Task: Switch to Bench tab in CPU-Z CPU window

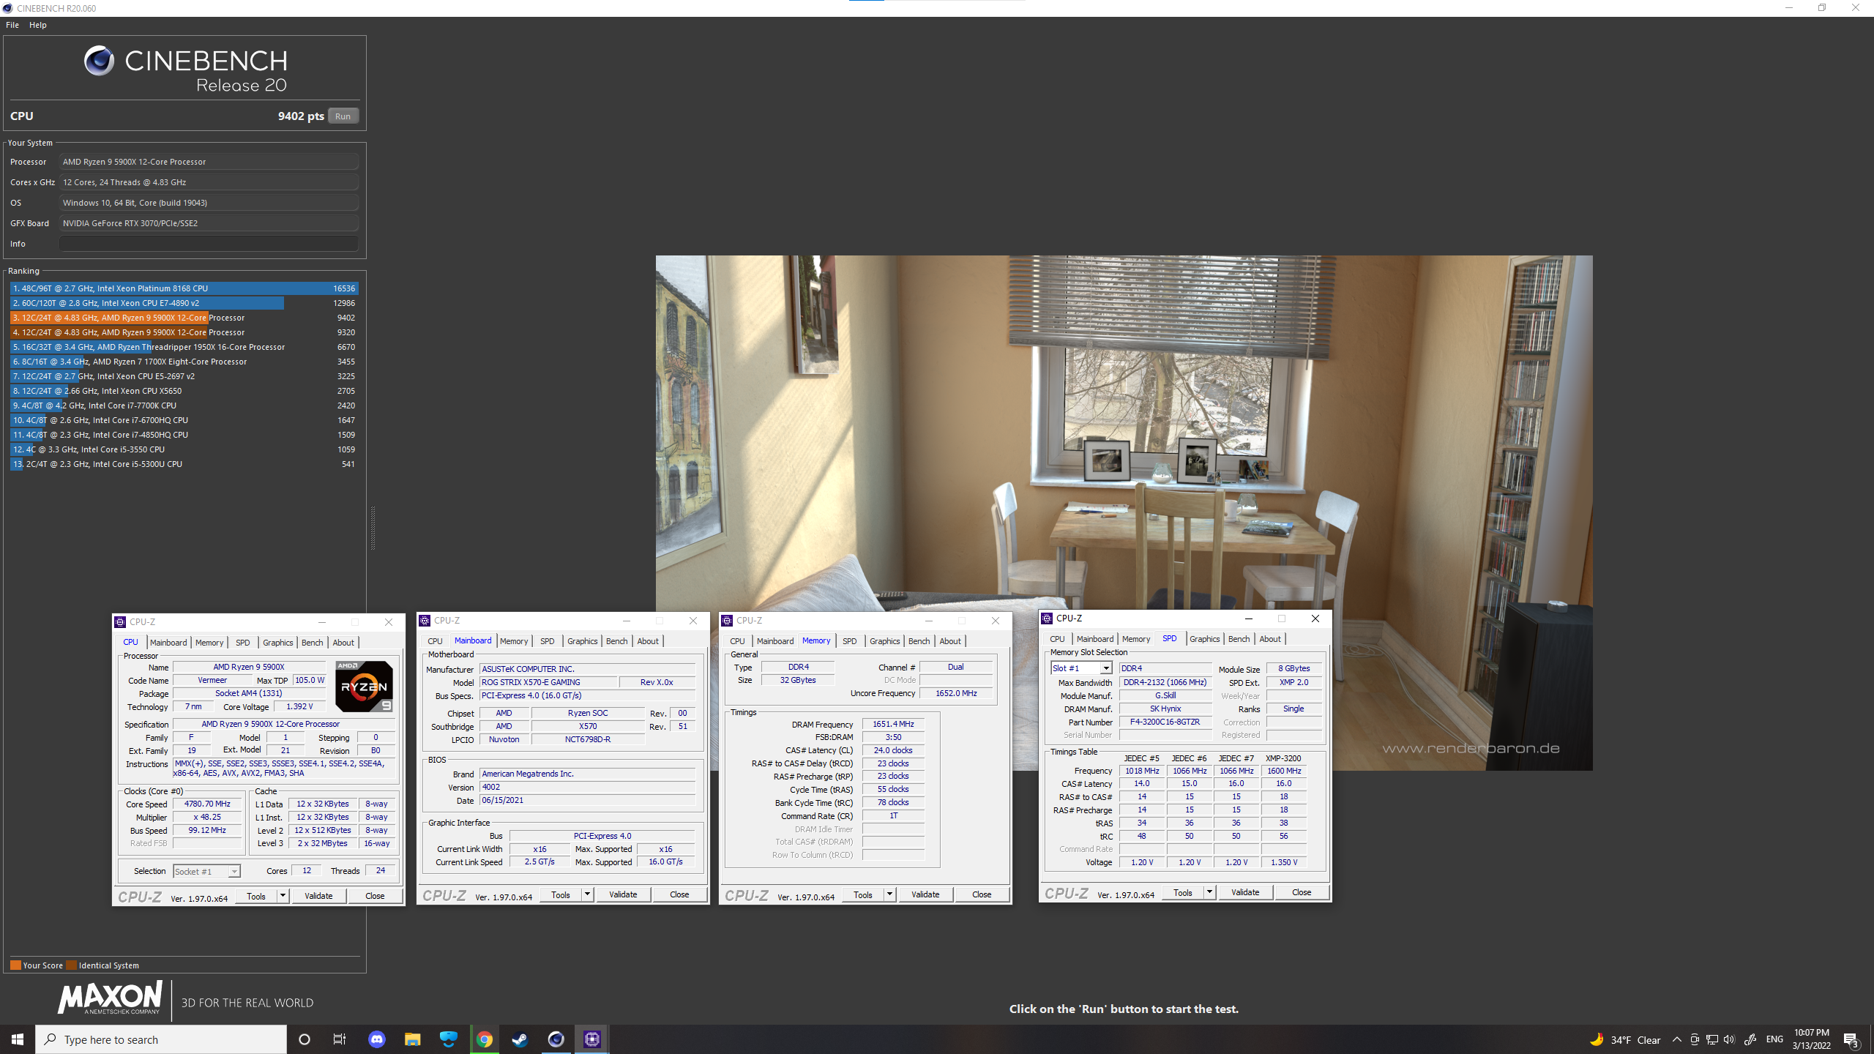Action: click(x=313, y=643)
